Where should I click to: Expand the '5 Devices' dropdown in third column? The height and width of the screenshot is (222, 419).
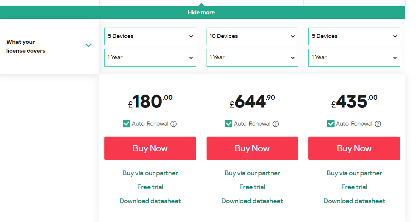tap(354, 36)
